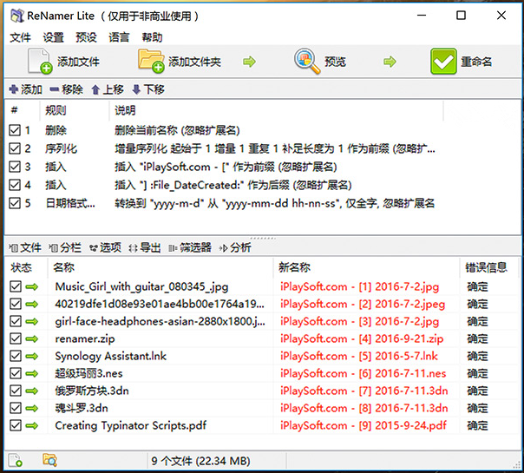Uncheck the renamer.zip file checkbox
Image resolution: width=524 pixels, height=473 pixels.
pyautogui.click(x=16, y=338)
